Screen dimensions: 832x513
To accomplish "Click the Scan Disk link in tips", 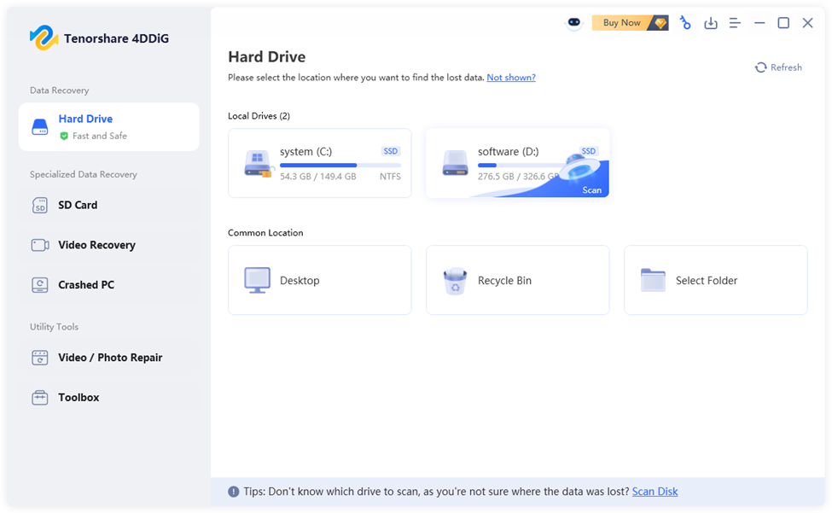I will tap(655, 492).
